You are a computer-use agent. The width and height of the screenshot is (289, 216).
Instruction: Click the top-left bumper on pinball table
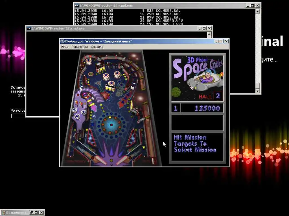[x=89, y=61]
